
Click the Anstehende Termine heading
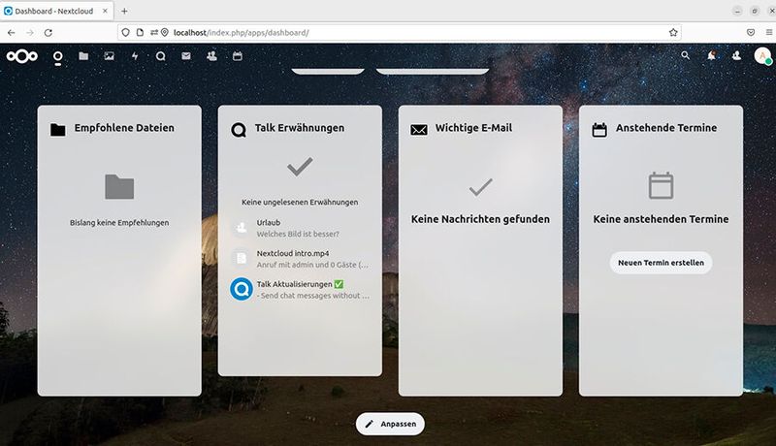666,128
